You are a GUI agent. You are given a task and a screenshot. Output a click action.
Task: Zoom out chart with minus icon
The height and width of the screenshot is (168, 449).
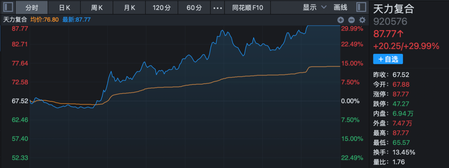[351, 19]
